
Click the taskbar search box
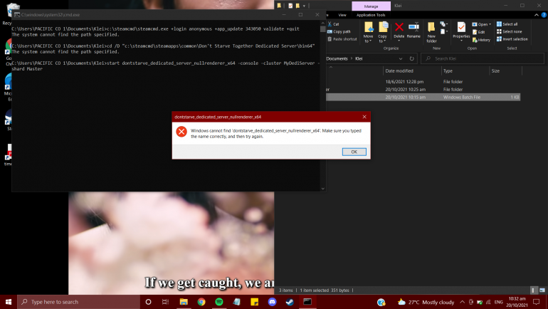coord(78,302)
